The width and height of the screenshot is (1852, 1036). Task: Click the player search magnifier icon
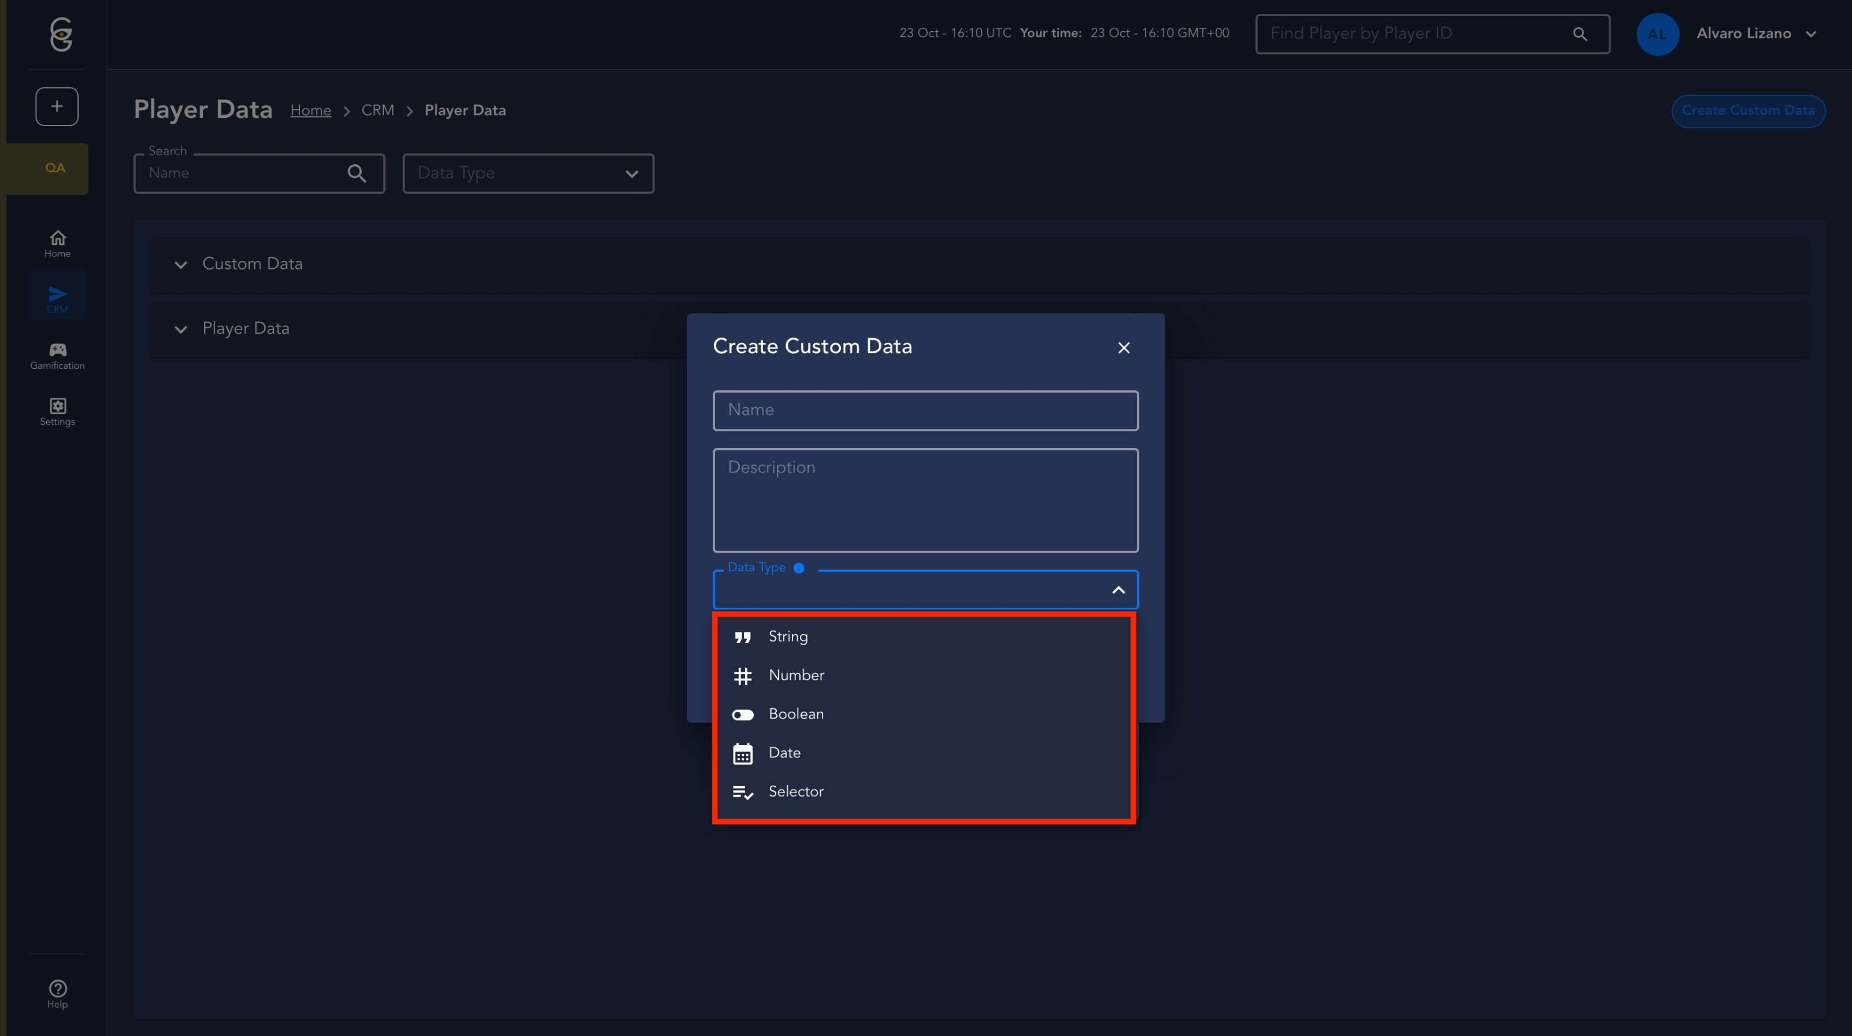pos(1580,34)
